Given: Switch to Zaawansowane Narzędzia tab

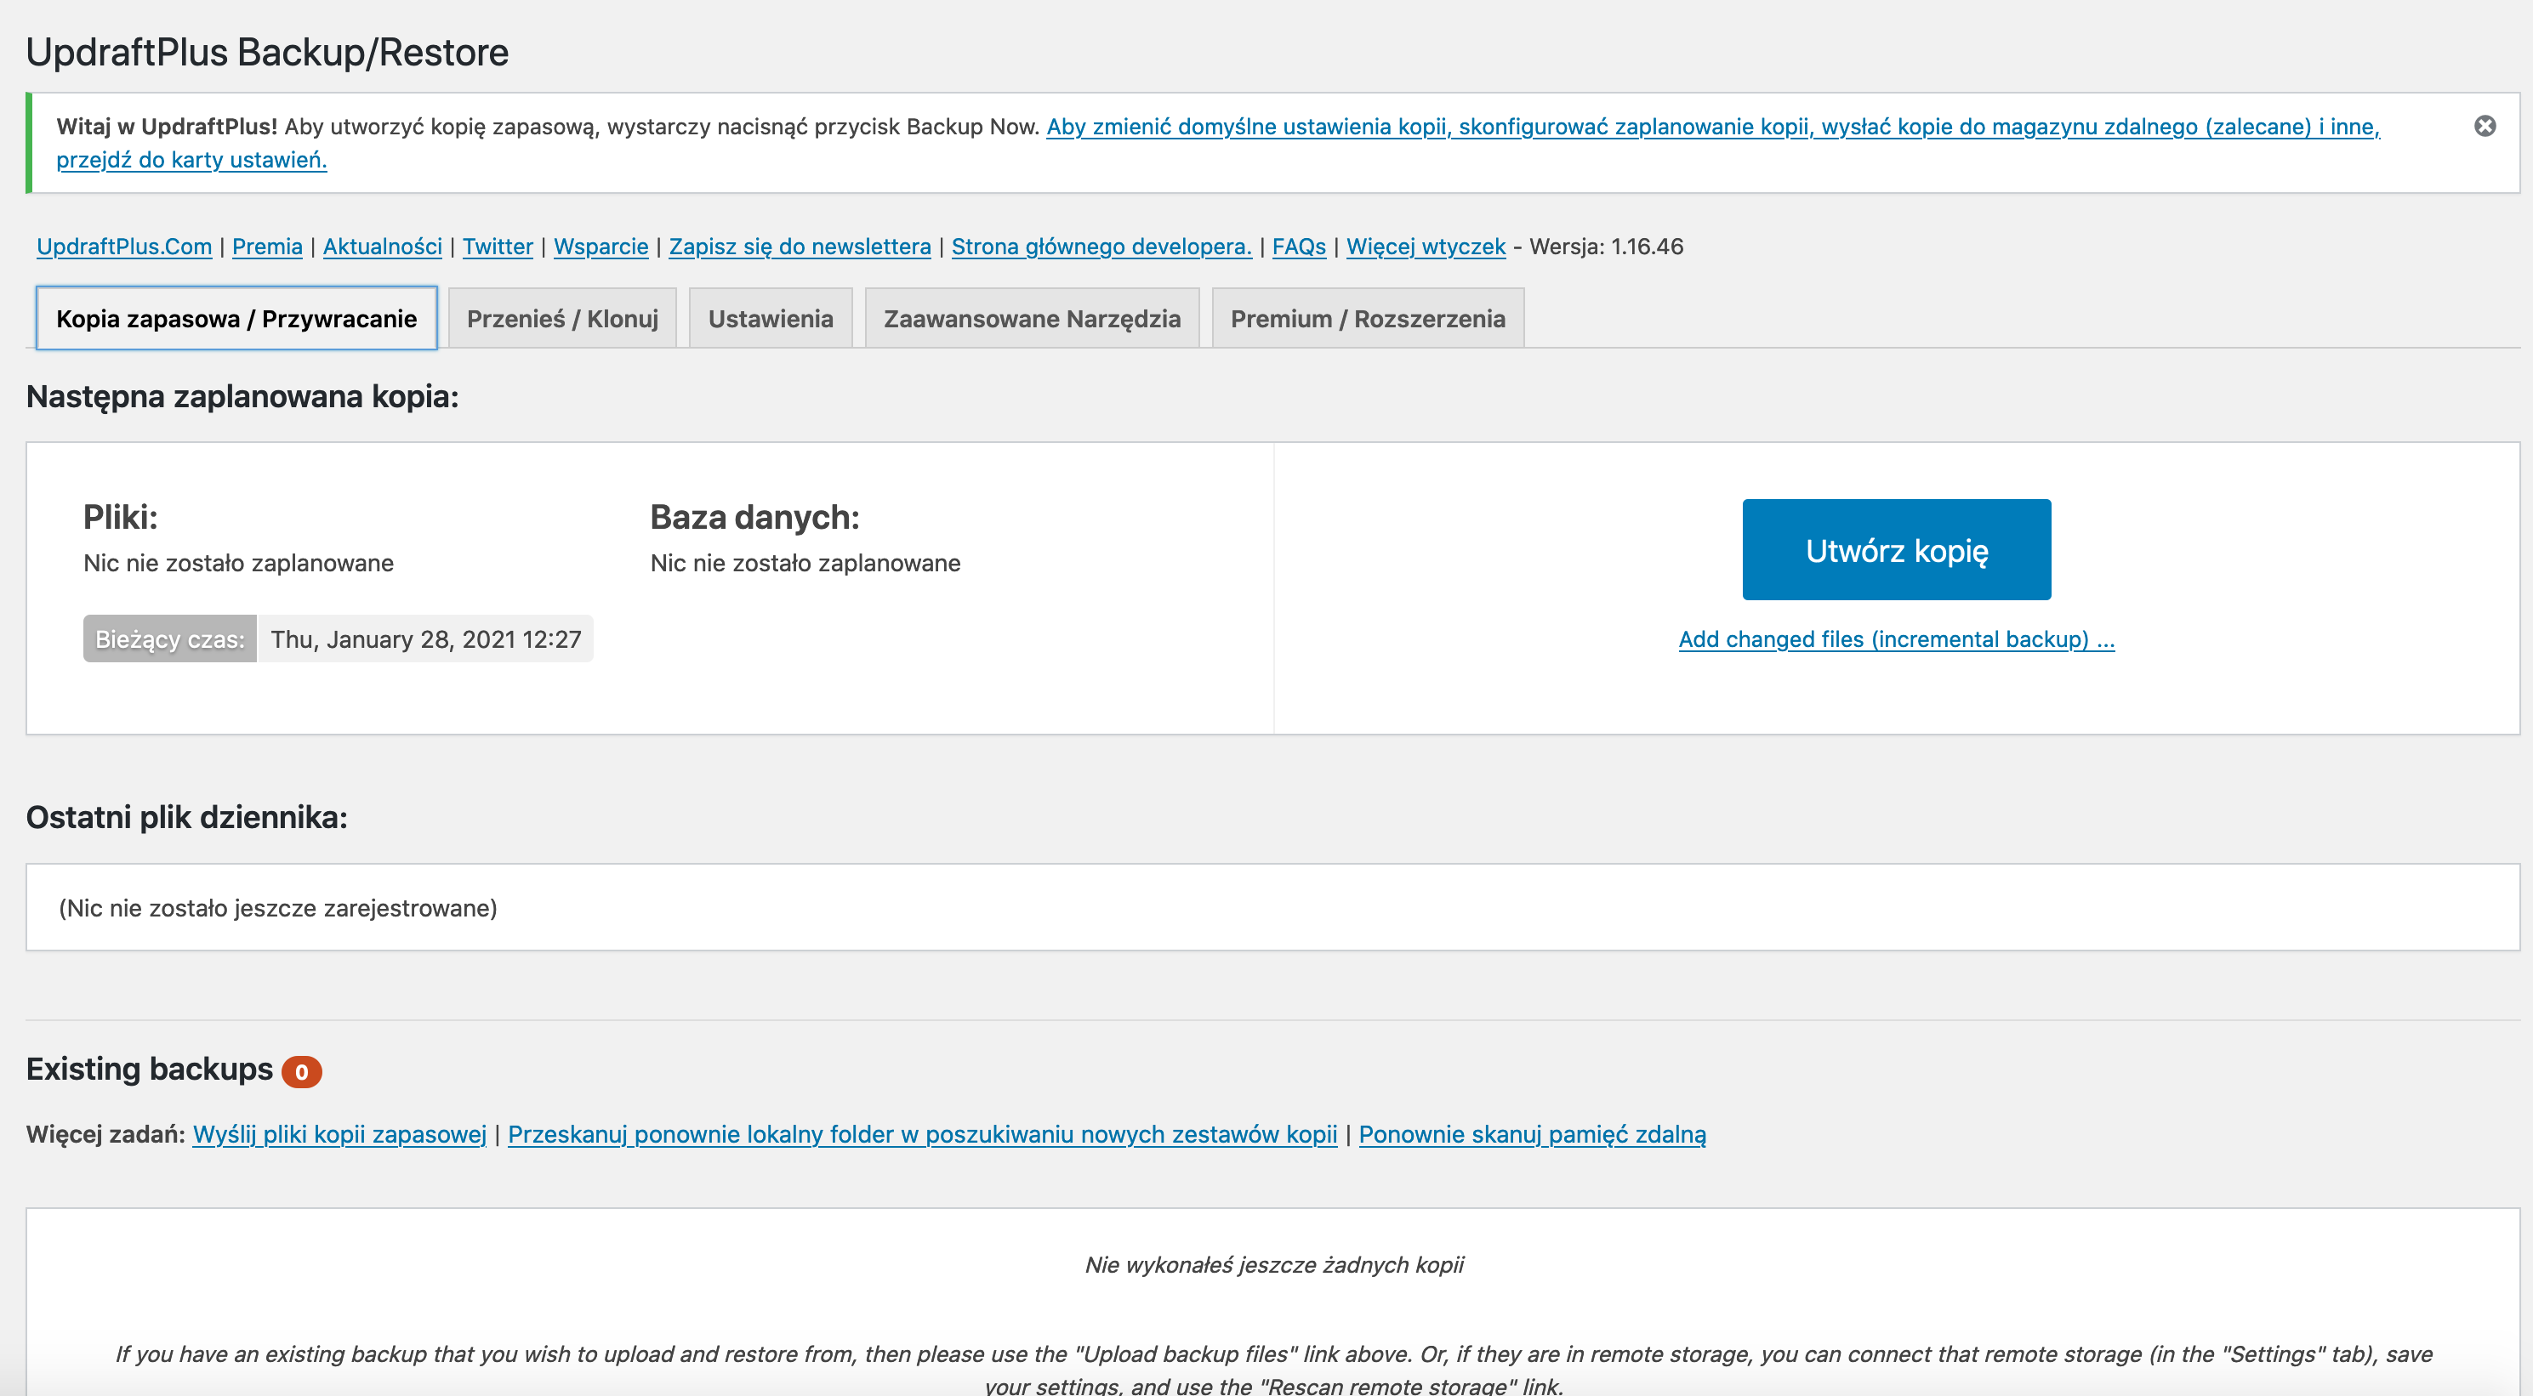Looking at the screenshot, I should pyautogui.click(x=1033, y=319).
